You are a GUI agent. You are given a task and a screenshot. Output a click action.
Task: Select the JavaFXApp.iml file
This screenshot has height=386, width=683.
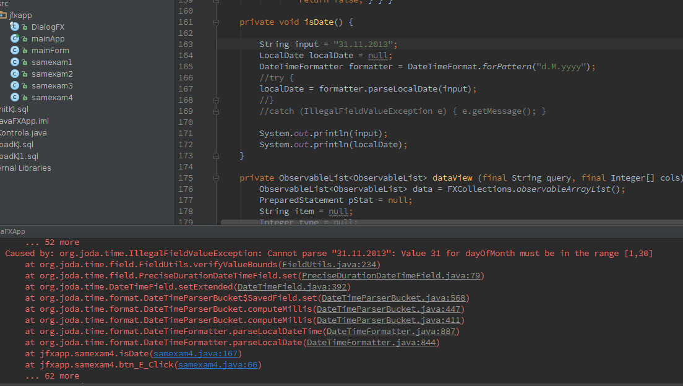pos(24,121)
